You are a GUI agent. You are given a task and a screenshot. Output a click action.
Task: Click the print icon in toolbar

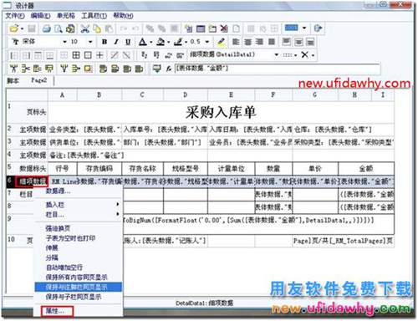[47, 28]
